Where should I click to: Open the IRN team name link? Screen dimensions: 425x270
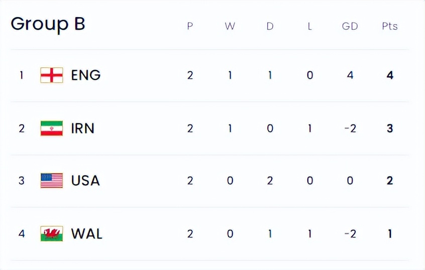(x=83, y=128)
